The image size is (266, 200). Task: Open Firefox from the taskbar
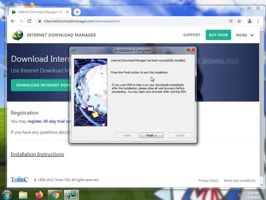[x=39, y=195]
